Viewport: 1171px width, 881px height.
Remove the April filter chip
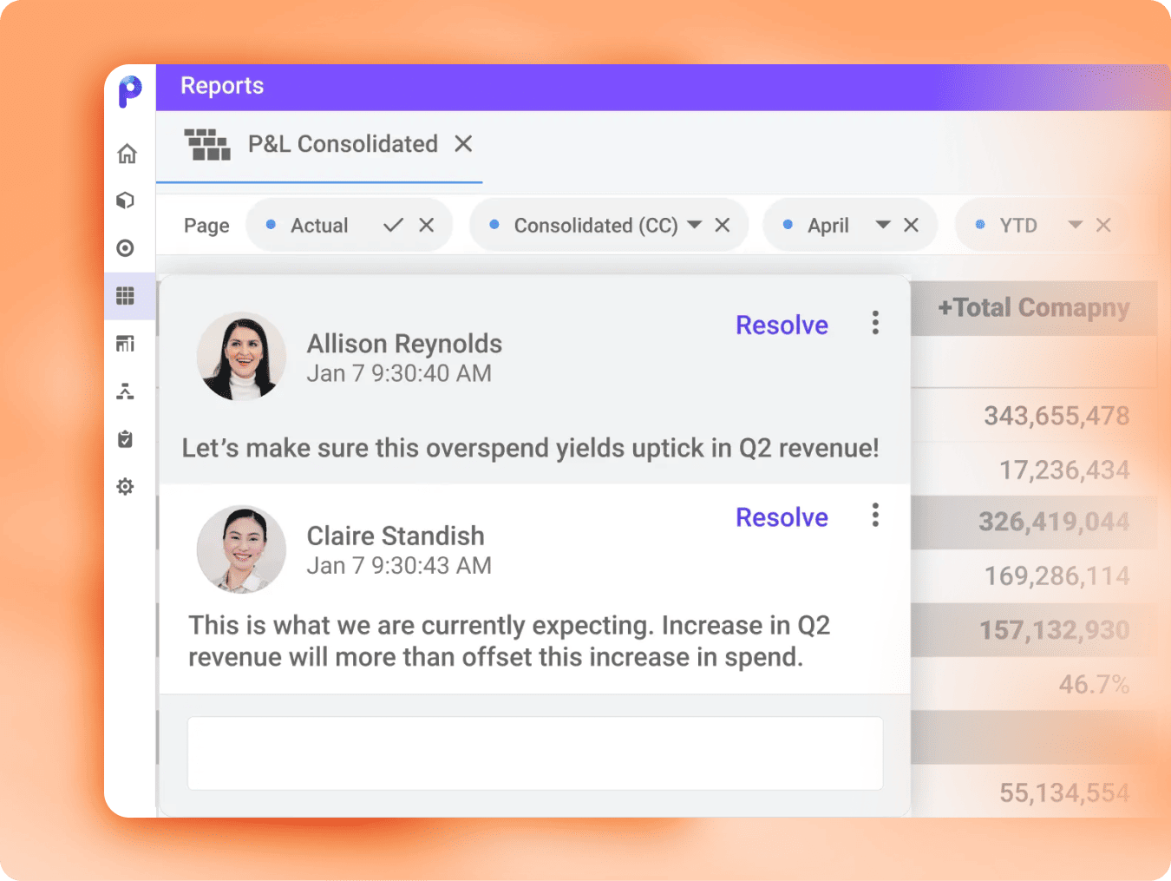[911, 225]
